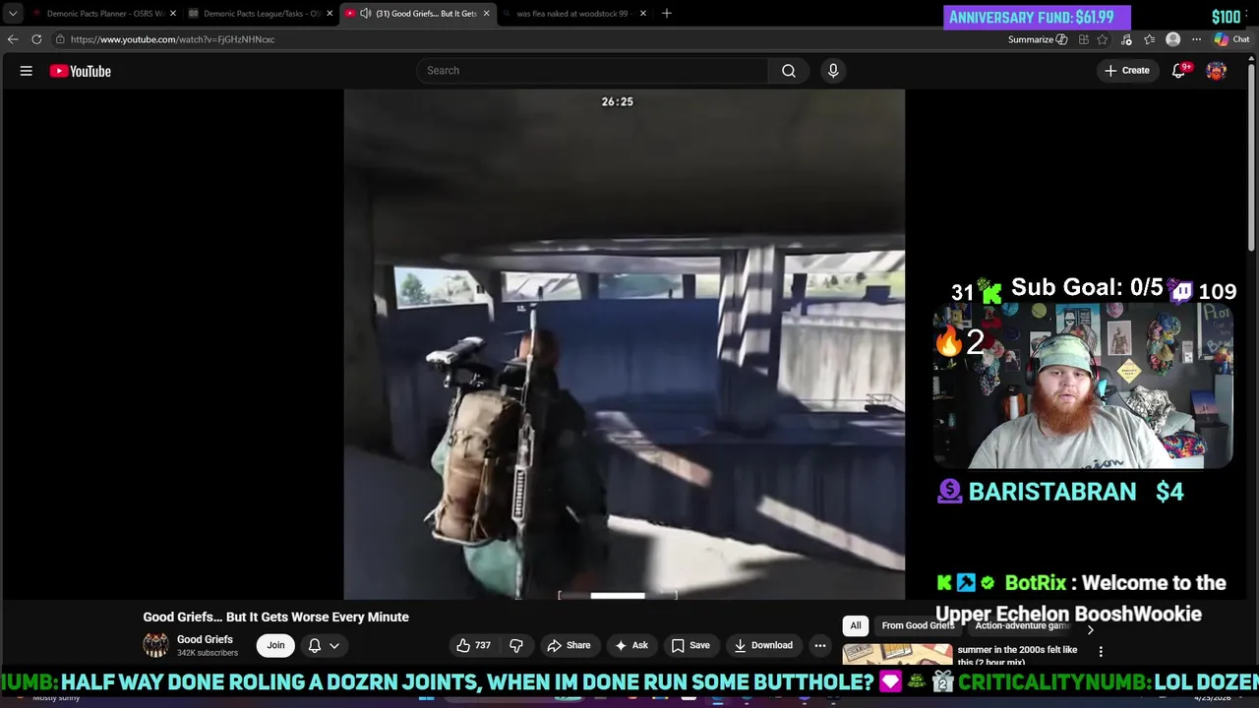Like the video with thumbs up

(x=473, y=645)
